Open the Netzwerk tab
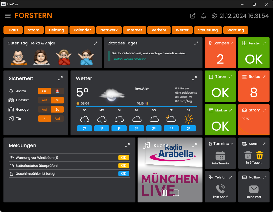This screenshot has height=212, width=273. (109, 30)
